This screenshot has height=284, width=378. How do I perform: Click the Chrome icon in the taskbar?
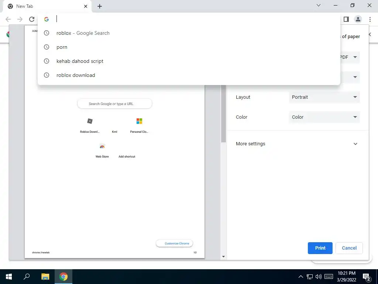pos(63,277)
